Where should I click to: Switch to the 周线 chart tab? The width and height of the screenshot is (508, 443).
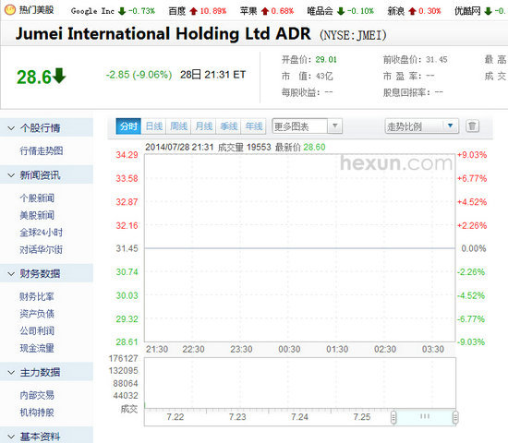pos(178,126)
